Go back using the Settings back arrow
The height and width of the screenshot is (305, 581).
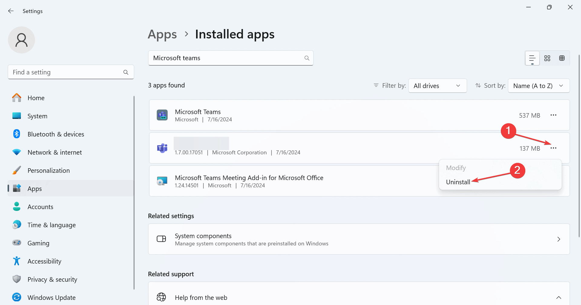pyautogui.click(x=11, y=11)
